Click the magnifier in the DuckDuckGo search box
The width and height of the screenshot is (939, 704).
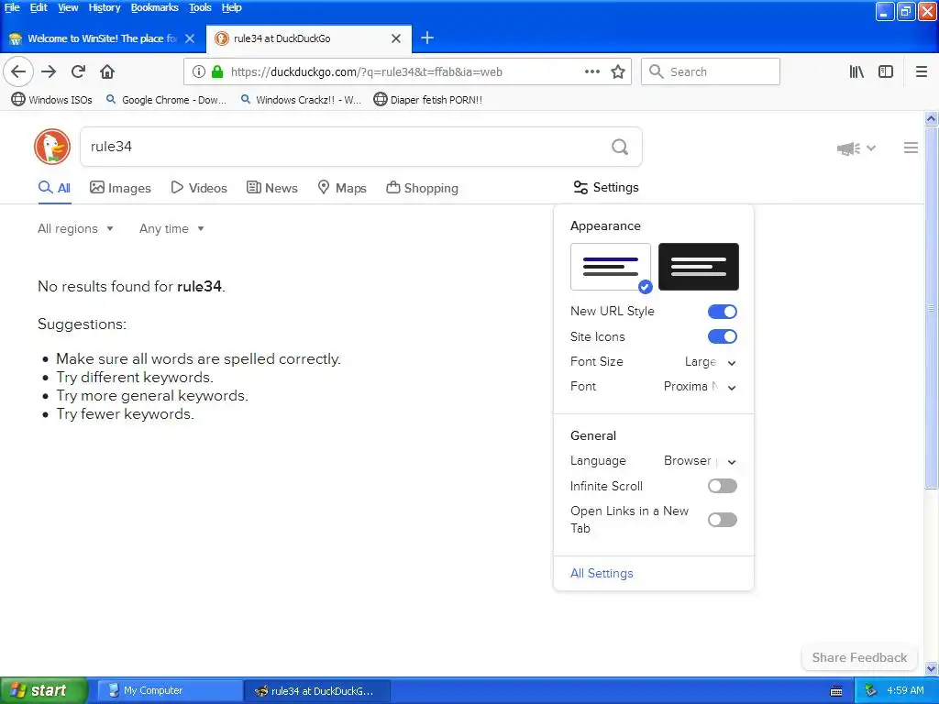point(620,147)
